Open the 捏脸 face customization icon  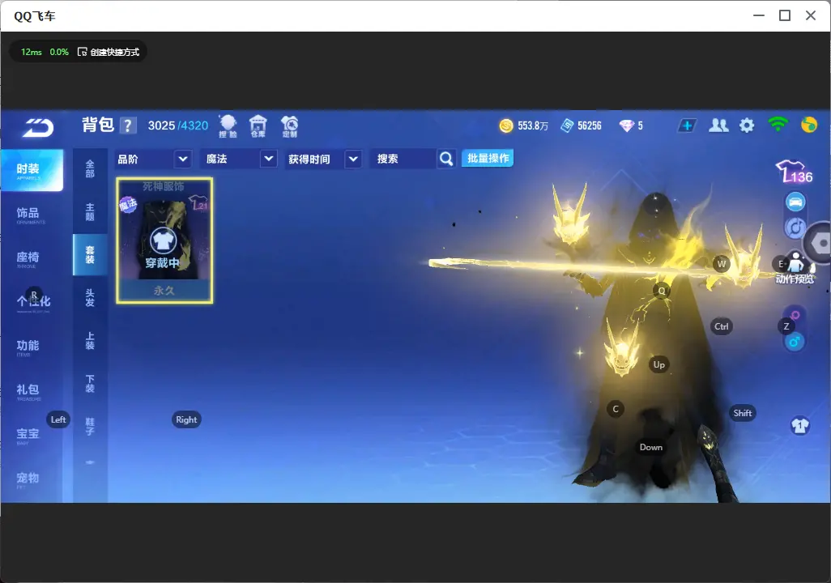(x=228, y=126)
